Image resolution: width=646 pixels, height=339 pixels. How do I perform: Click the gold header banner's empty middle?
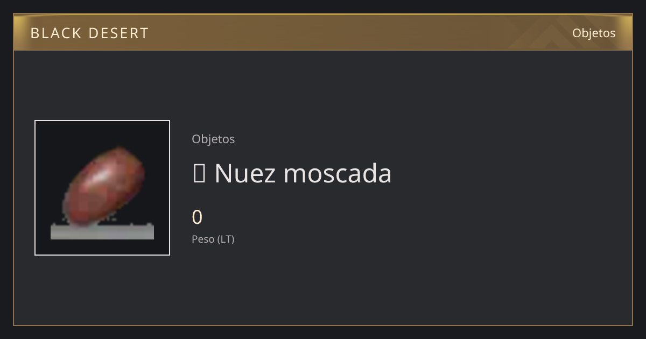point(323,32)
